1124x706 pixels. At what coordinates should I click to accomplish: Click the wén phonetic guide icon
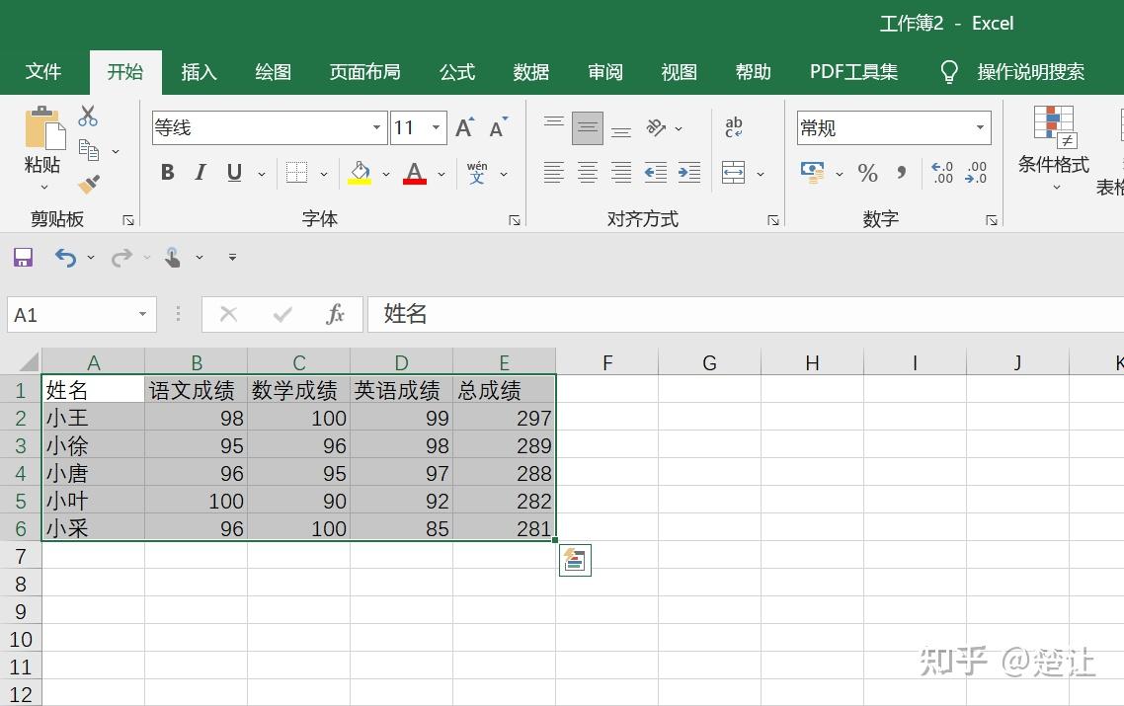[x=477, y=173]
